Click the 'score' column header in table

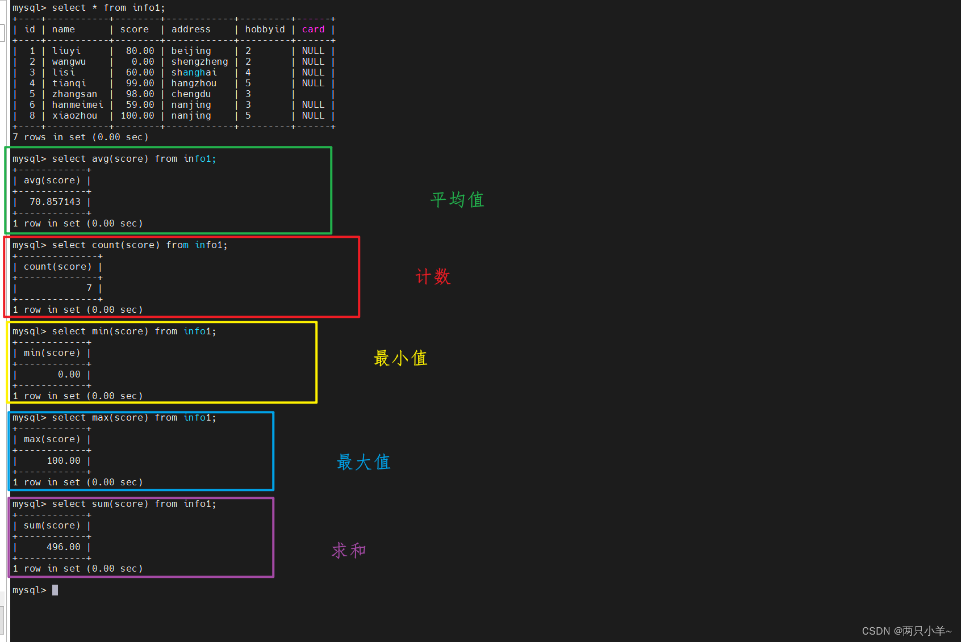[x=134, y=30]
